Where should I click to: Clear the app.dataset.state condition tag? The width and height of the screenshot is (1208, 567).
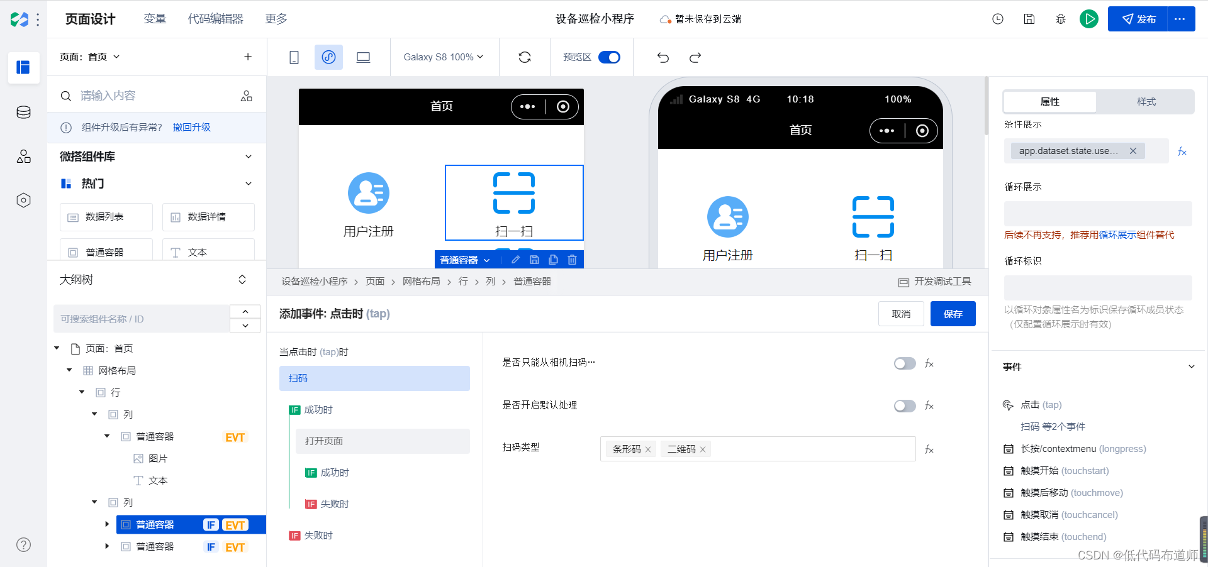tap(1133, 151)
